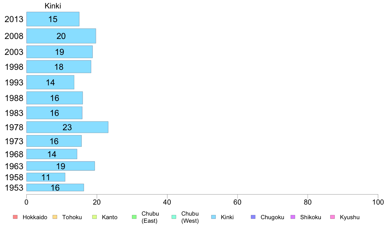Viewport: 387px width, 239px height.
Task: Click the Chubu (West) teal legend swatch
Action: click(174, 217)
